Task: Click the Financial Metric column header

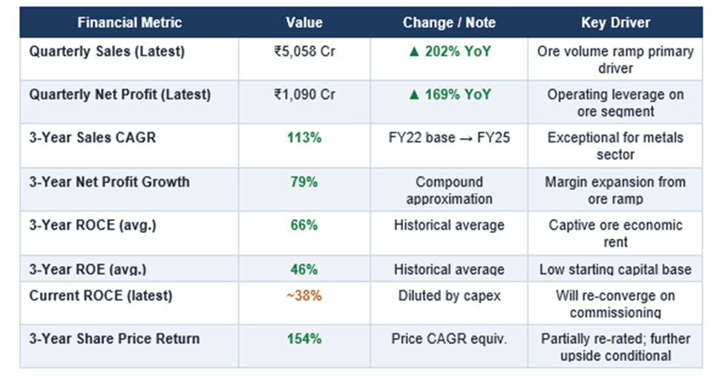Action: click(x=129, y=23)
